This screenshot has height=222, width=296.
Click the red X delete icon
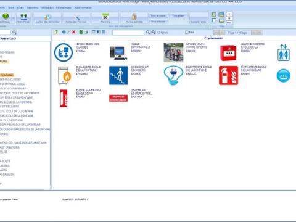click(73, 32)
